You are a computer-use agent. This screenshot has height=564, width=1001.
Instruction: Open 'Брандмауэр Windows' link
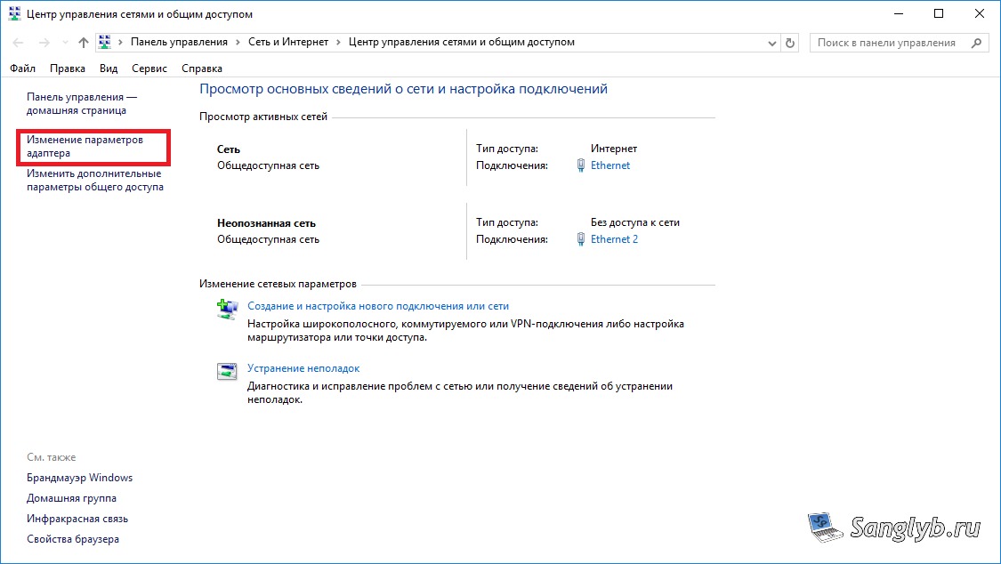pyautogui.click(x=80, y=478)
